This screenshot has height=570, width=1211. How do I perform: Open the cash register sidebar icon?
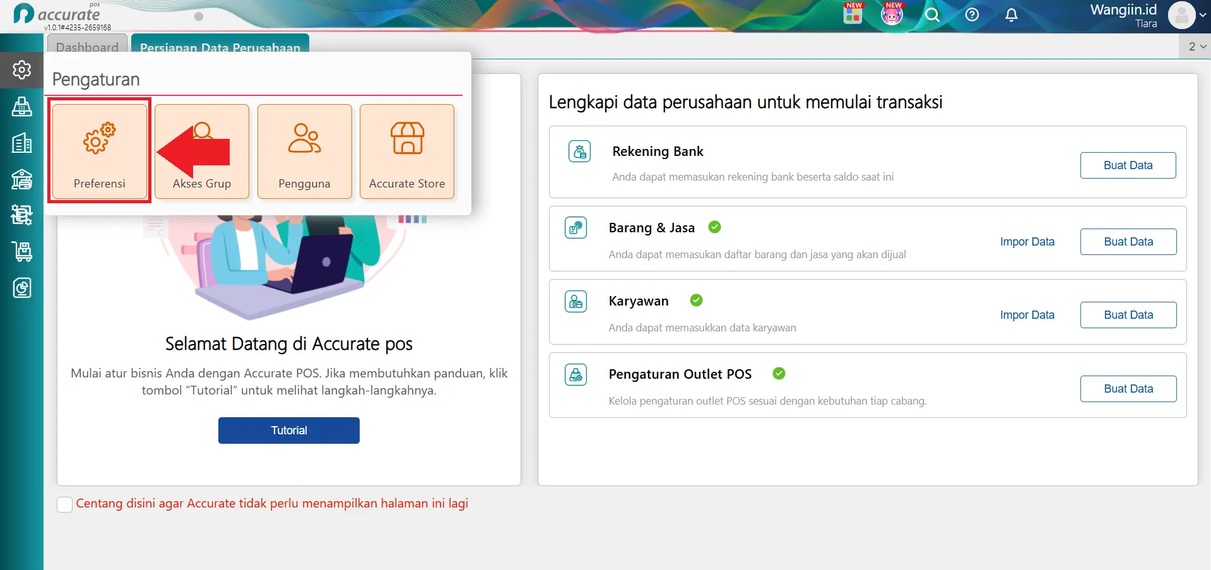(x=21, y=107)
